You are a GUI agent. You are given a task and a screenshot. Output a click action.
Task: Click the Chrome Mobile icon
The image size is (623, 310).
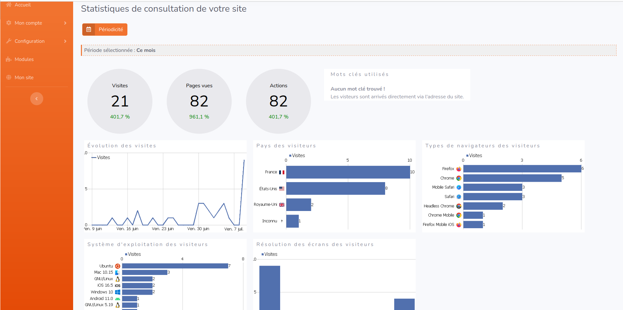(x=459, y=215)
